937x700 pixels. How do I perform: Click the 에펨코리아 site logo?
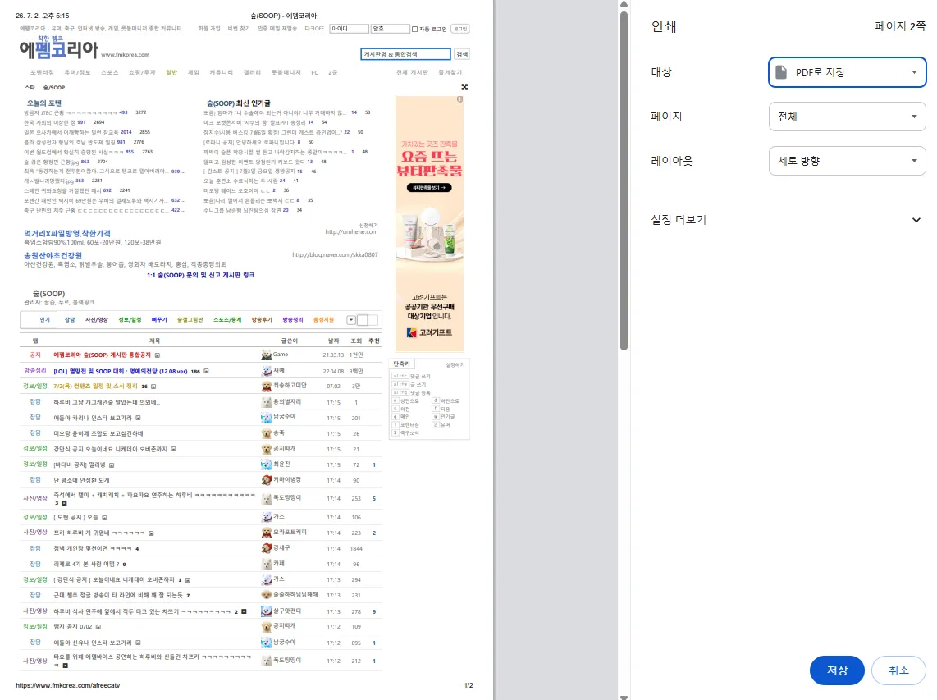click(58, 48)
